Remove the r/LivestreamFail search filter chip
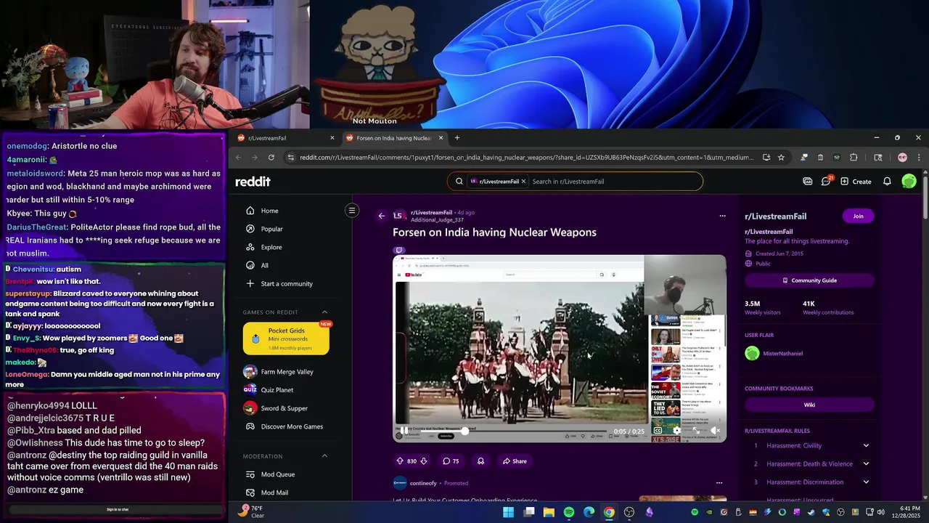This screenshot has width=929, height=523. click(x=523, y=182)
